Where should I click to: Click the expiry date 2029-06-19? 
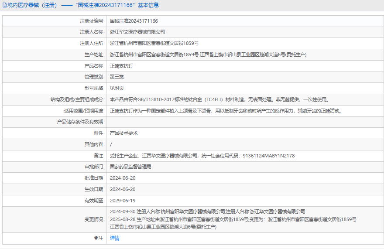(x=123, y=201)
